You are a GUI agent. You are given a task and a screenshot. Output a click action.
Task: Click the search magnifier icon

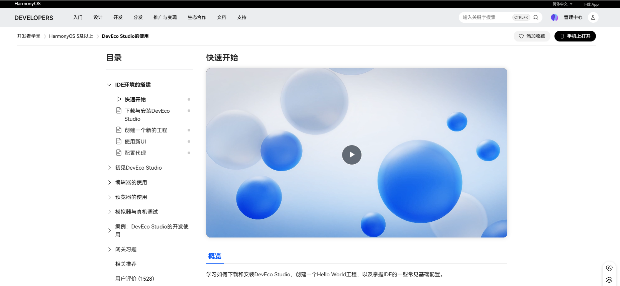pos(536,17)
